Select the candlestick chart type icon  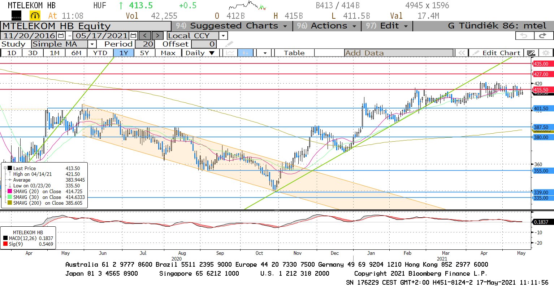click(245, 53)
